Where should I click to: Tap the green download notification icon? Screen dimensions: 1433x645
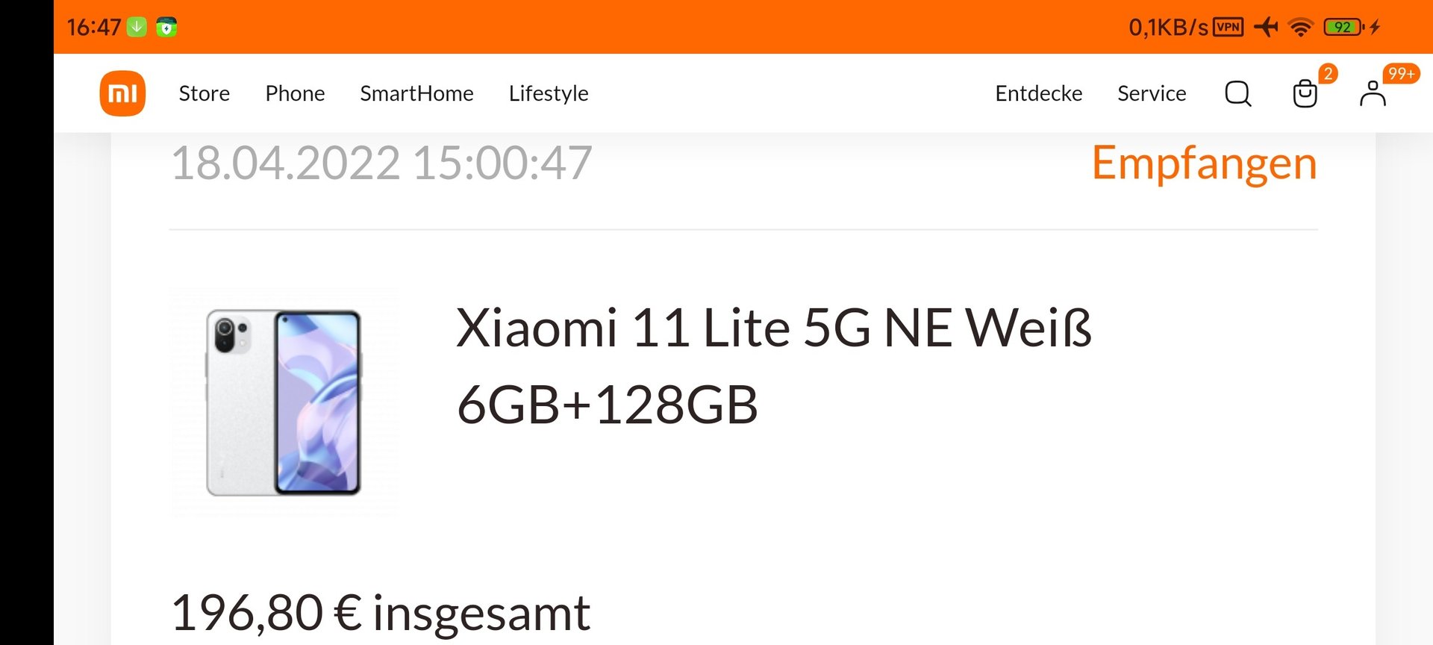coord(137,27)
